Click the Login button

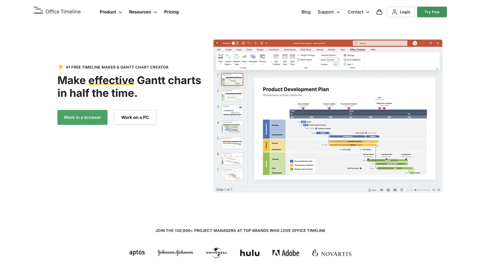pyautogui.click(x=401, y=12)
